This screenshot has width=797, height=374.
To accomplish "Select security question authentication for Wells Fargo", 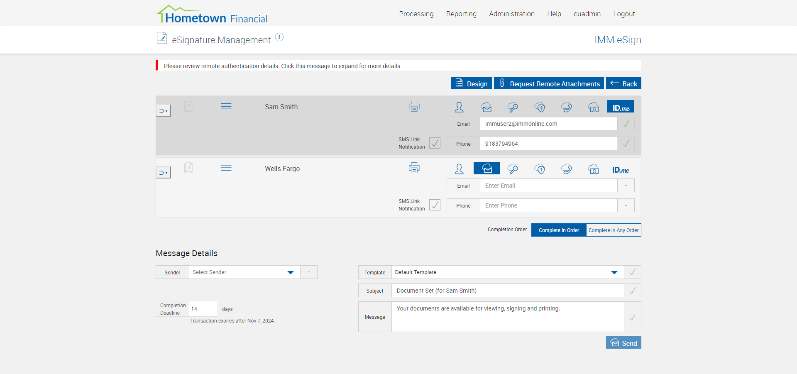I will [x=540, y=169].
